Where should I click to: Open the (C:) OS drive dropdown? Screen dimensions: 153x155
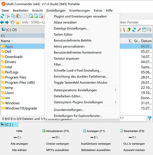[22, 30]
